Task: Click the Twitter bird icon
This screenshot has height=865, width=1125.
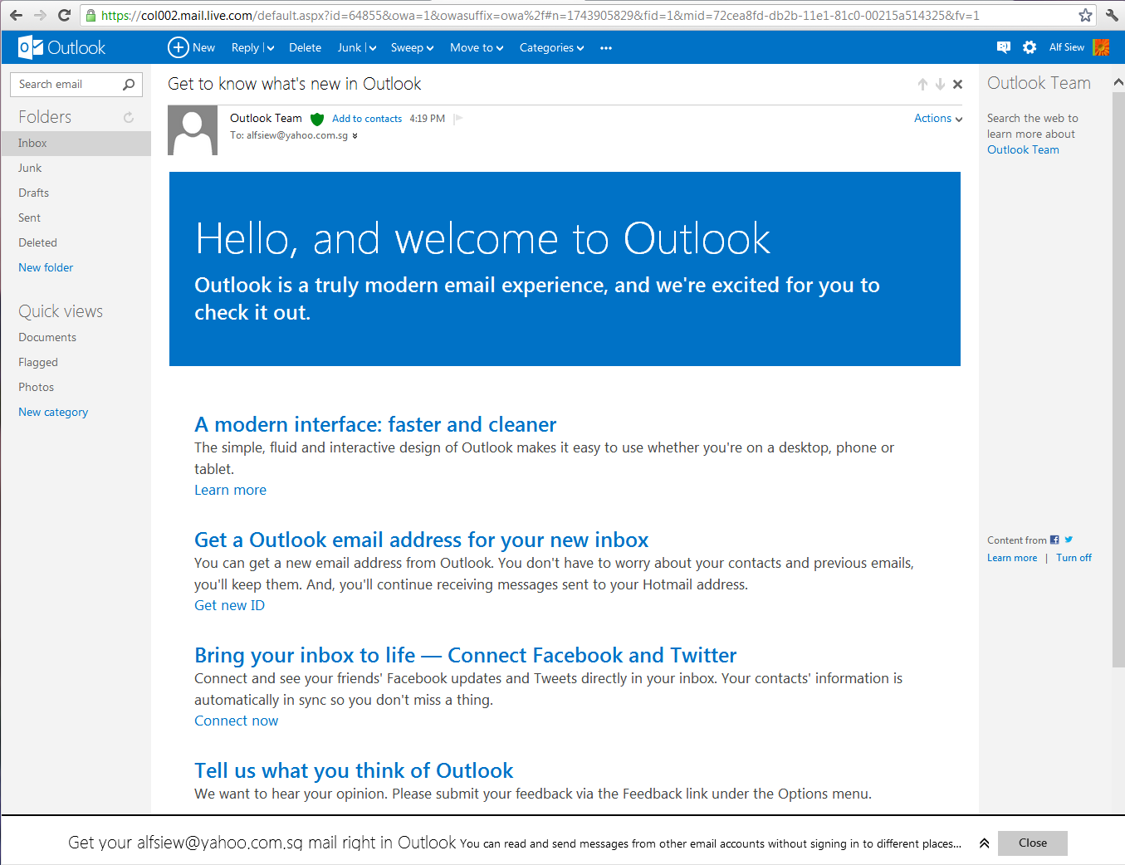Action: 1069,540
